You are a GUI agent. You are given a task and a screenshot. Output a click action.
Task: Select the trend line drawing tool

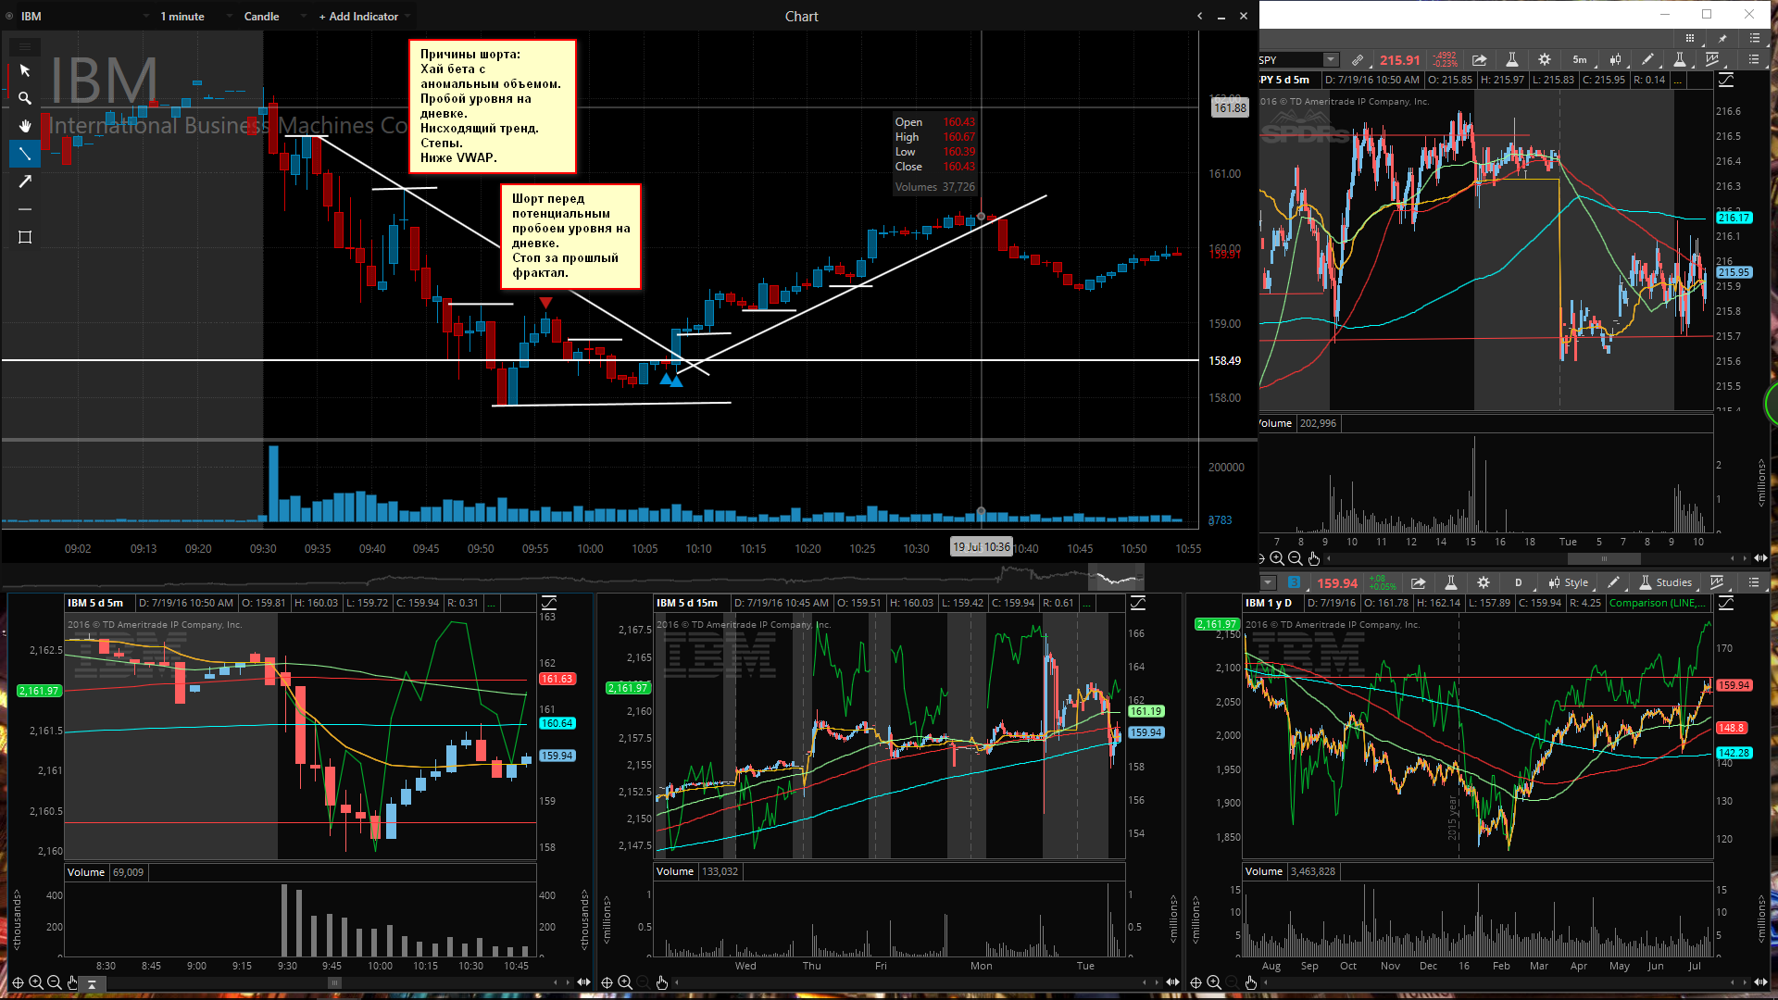point(25,154)
